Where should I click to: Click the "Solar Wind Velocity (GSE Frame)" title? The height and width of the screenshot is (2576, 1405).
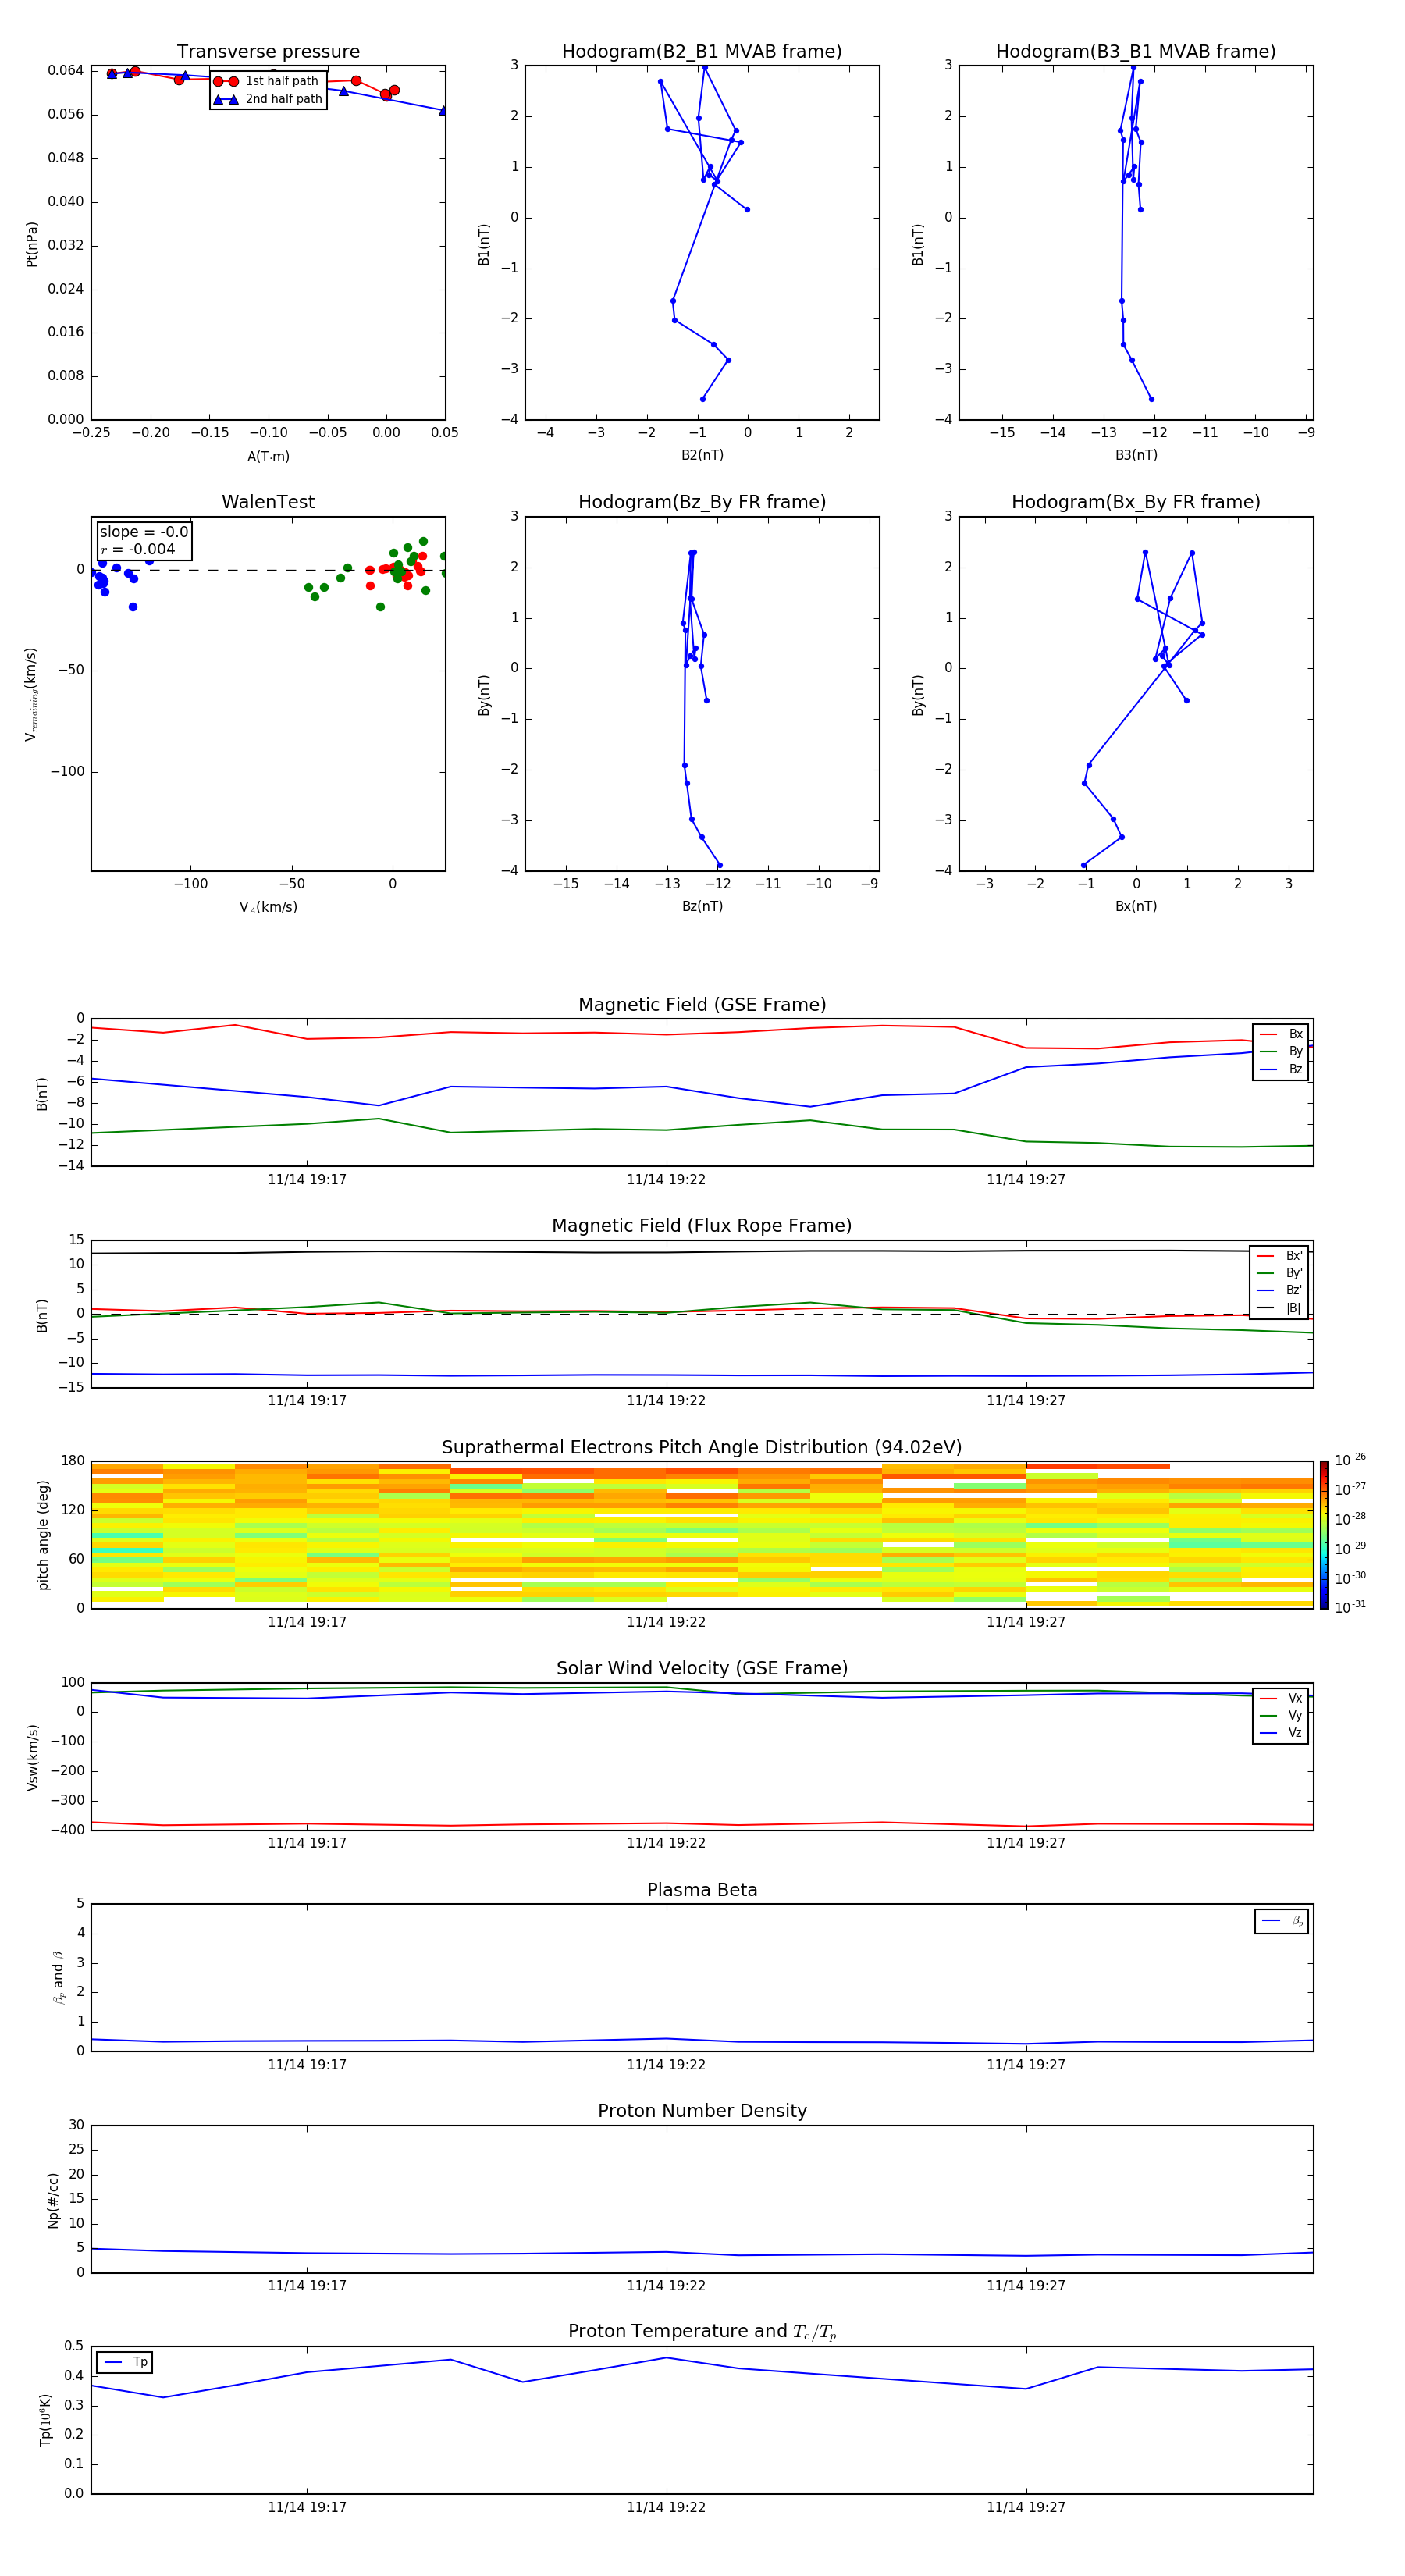pyautogui.click(x=702, y=1669)
